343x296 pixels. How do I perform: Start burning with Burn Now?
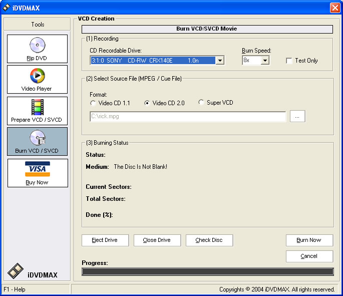[309, 240]
